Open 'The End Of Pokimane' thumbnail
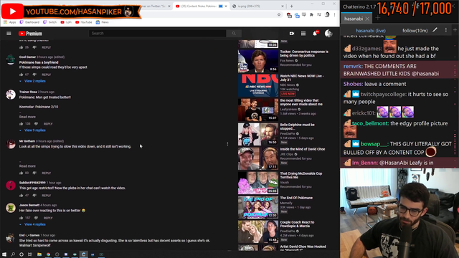The height and width of the screenshot is (258, 459). coord(258,207)
